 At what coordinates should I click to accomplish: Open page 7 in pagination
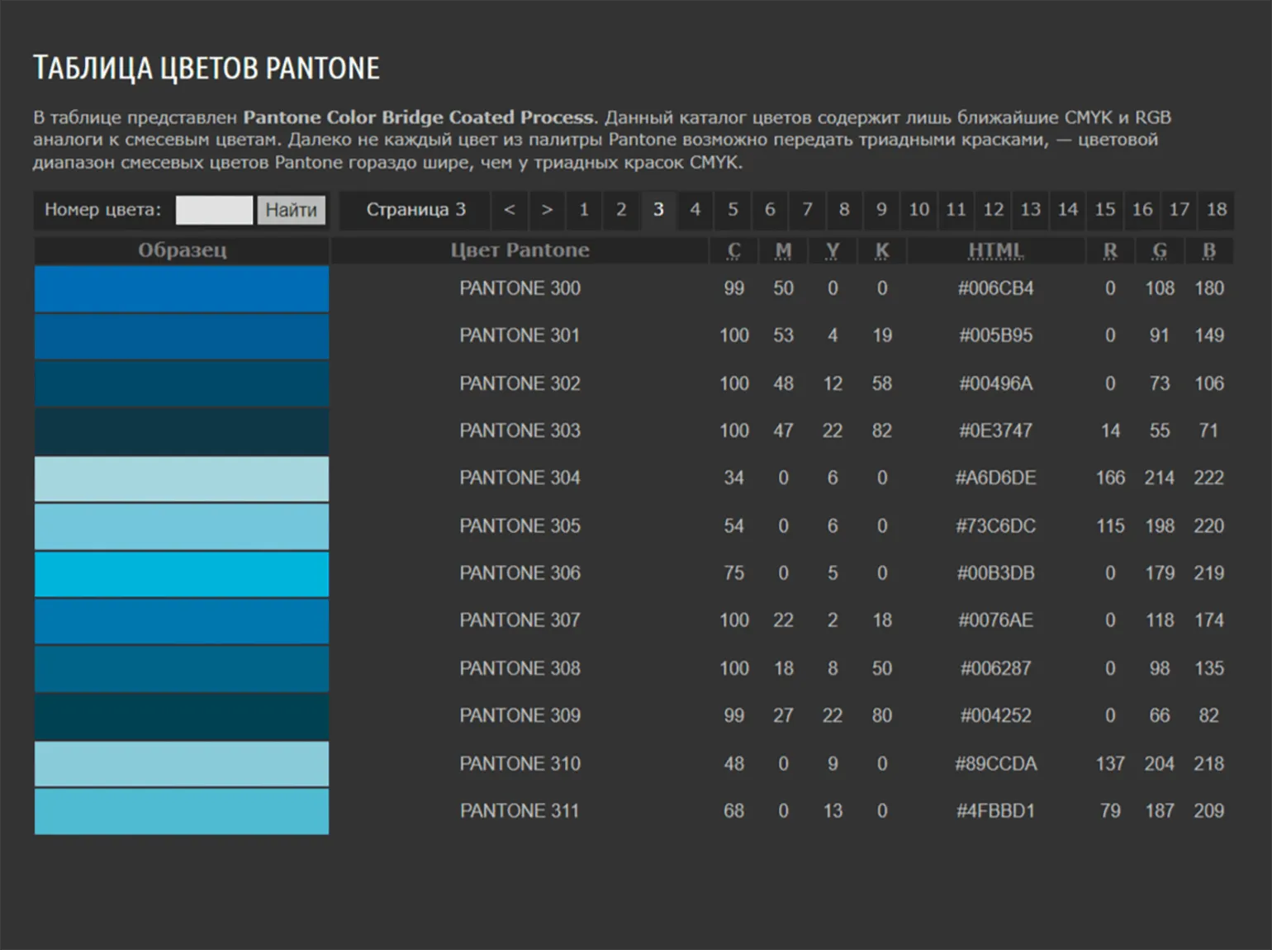pyautogui.click(x=807, y=210)
